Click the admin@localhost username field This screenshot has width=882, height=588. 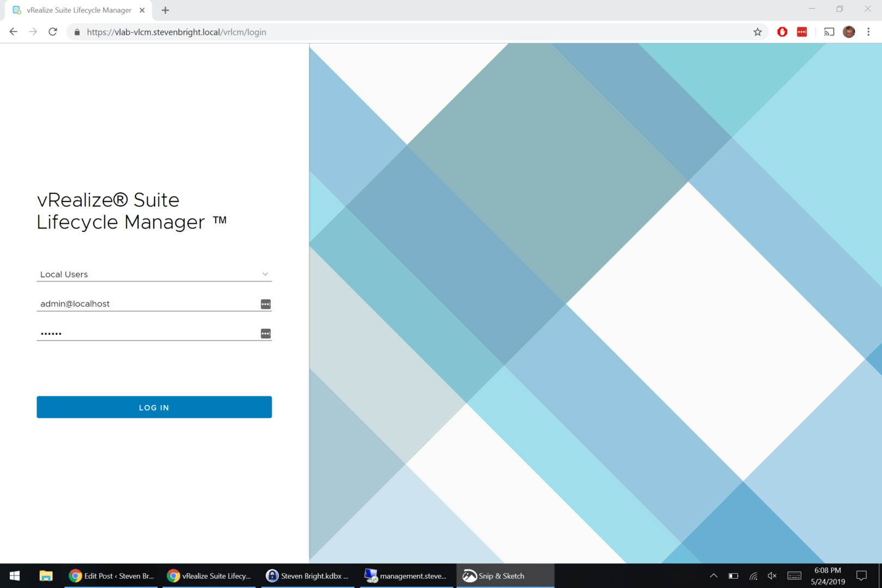tap(147, 304)
